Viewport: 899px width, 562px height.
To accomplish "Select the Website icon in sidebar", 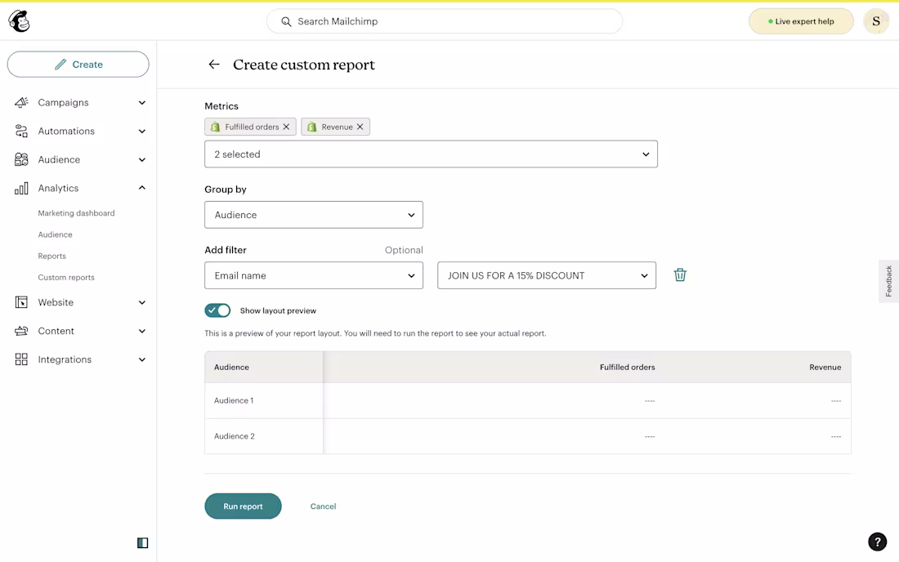I will coord(21,302).
